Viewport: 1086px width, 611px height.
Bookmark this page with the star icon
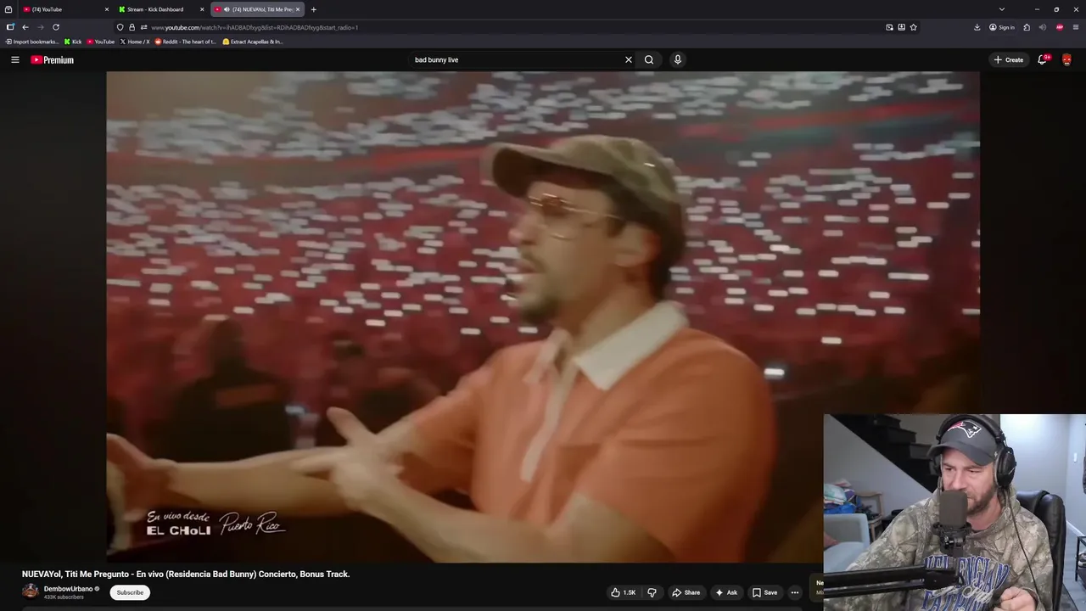click(914, 27)
